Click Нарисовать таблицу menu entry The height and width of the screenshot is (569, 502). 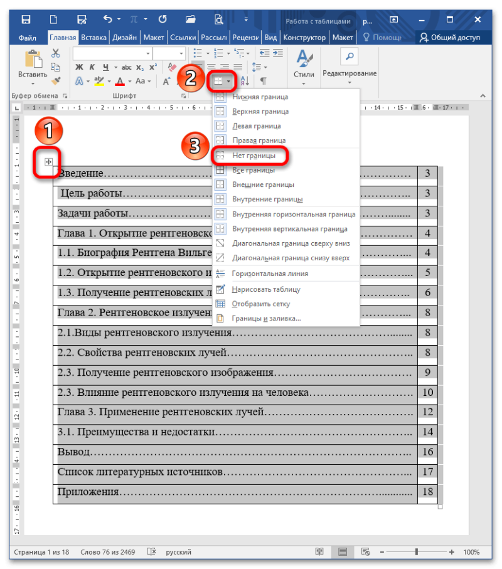coord(265,289)
